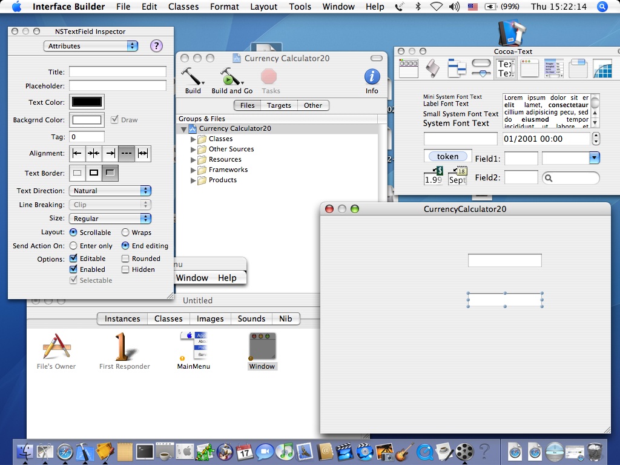
Task: Click Spotlight search in menu bar
Action: point(602,7)
